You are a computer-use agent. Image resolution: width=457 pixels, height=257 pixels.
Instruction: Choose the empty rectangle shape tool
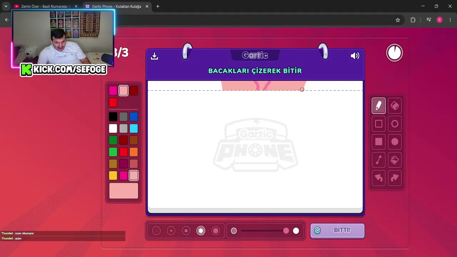click(378, 124)
